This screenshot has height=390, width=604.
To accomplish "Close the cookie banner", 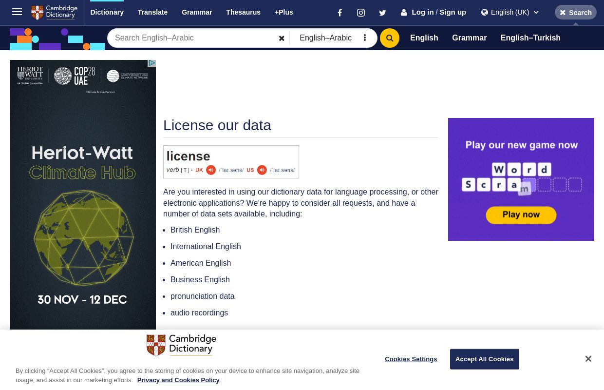I will [x=588, y=359].
